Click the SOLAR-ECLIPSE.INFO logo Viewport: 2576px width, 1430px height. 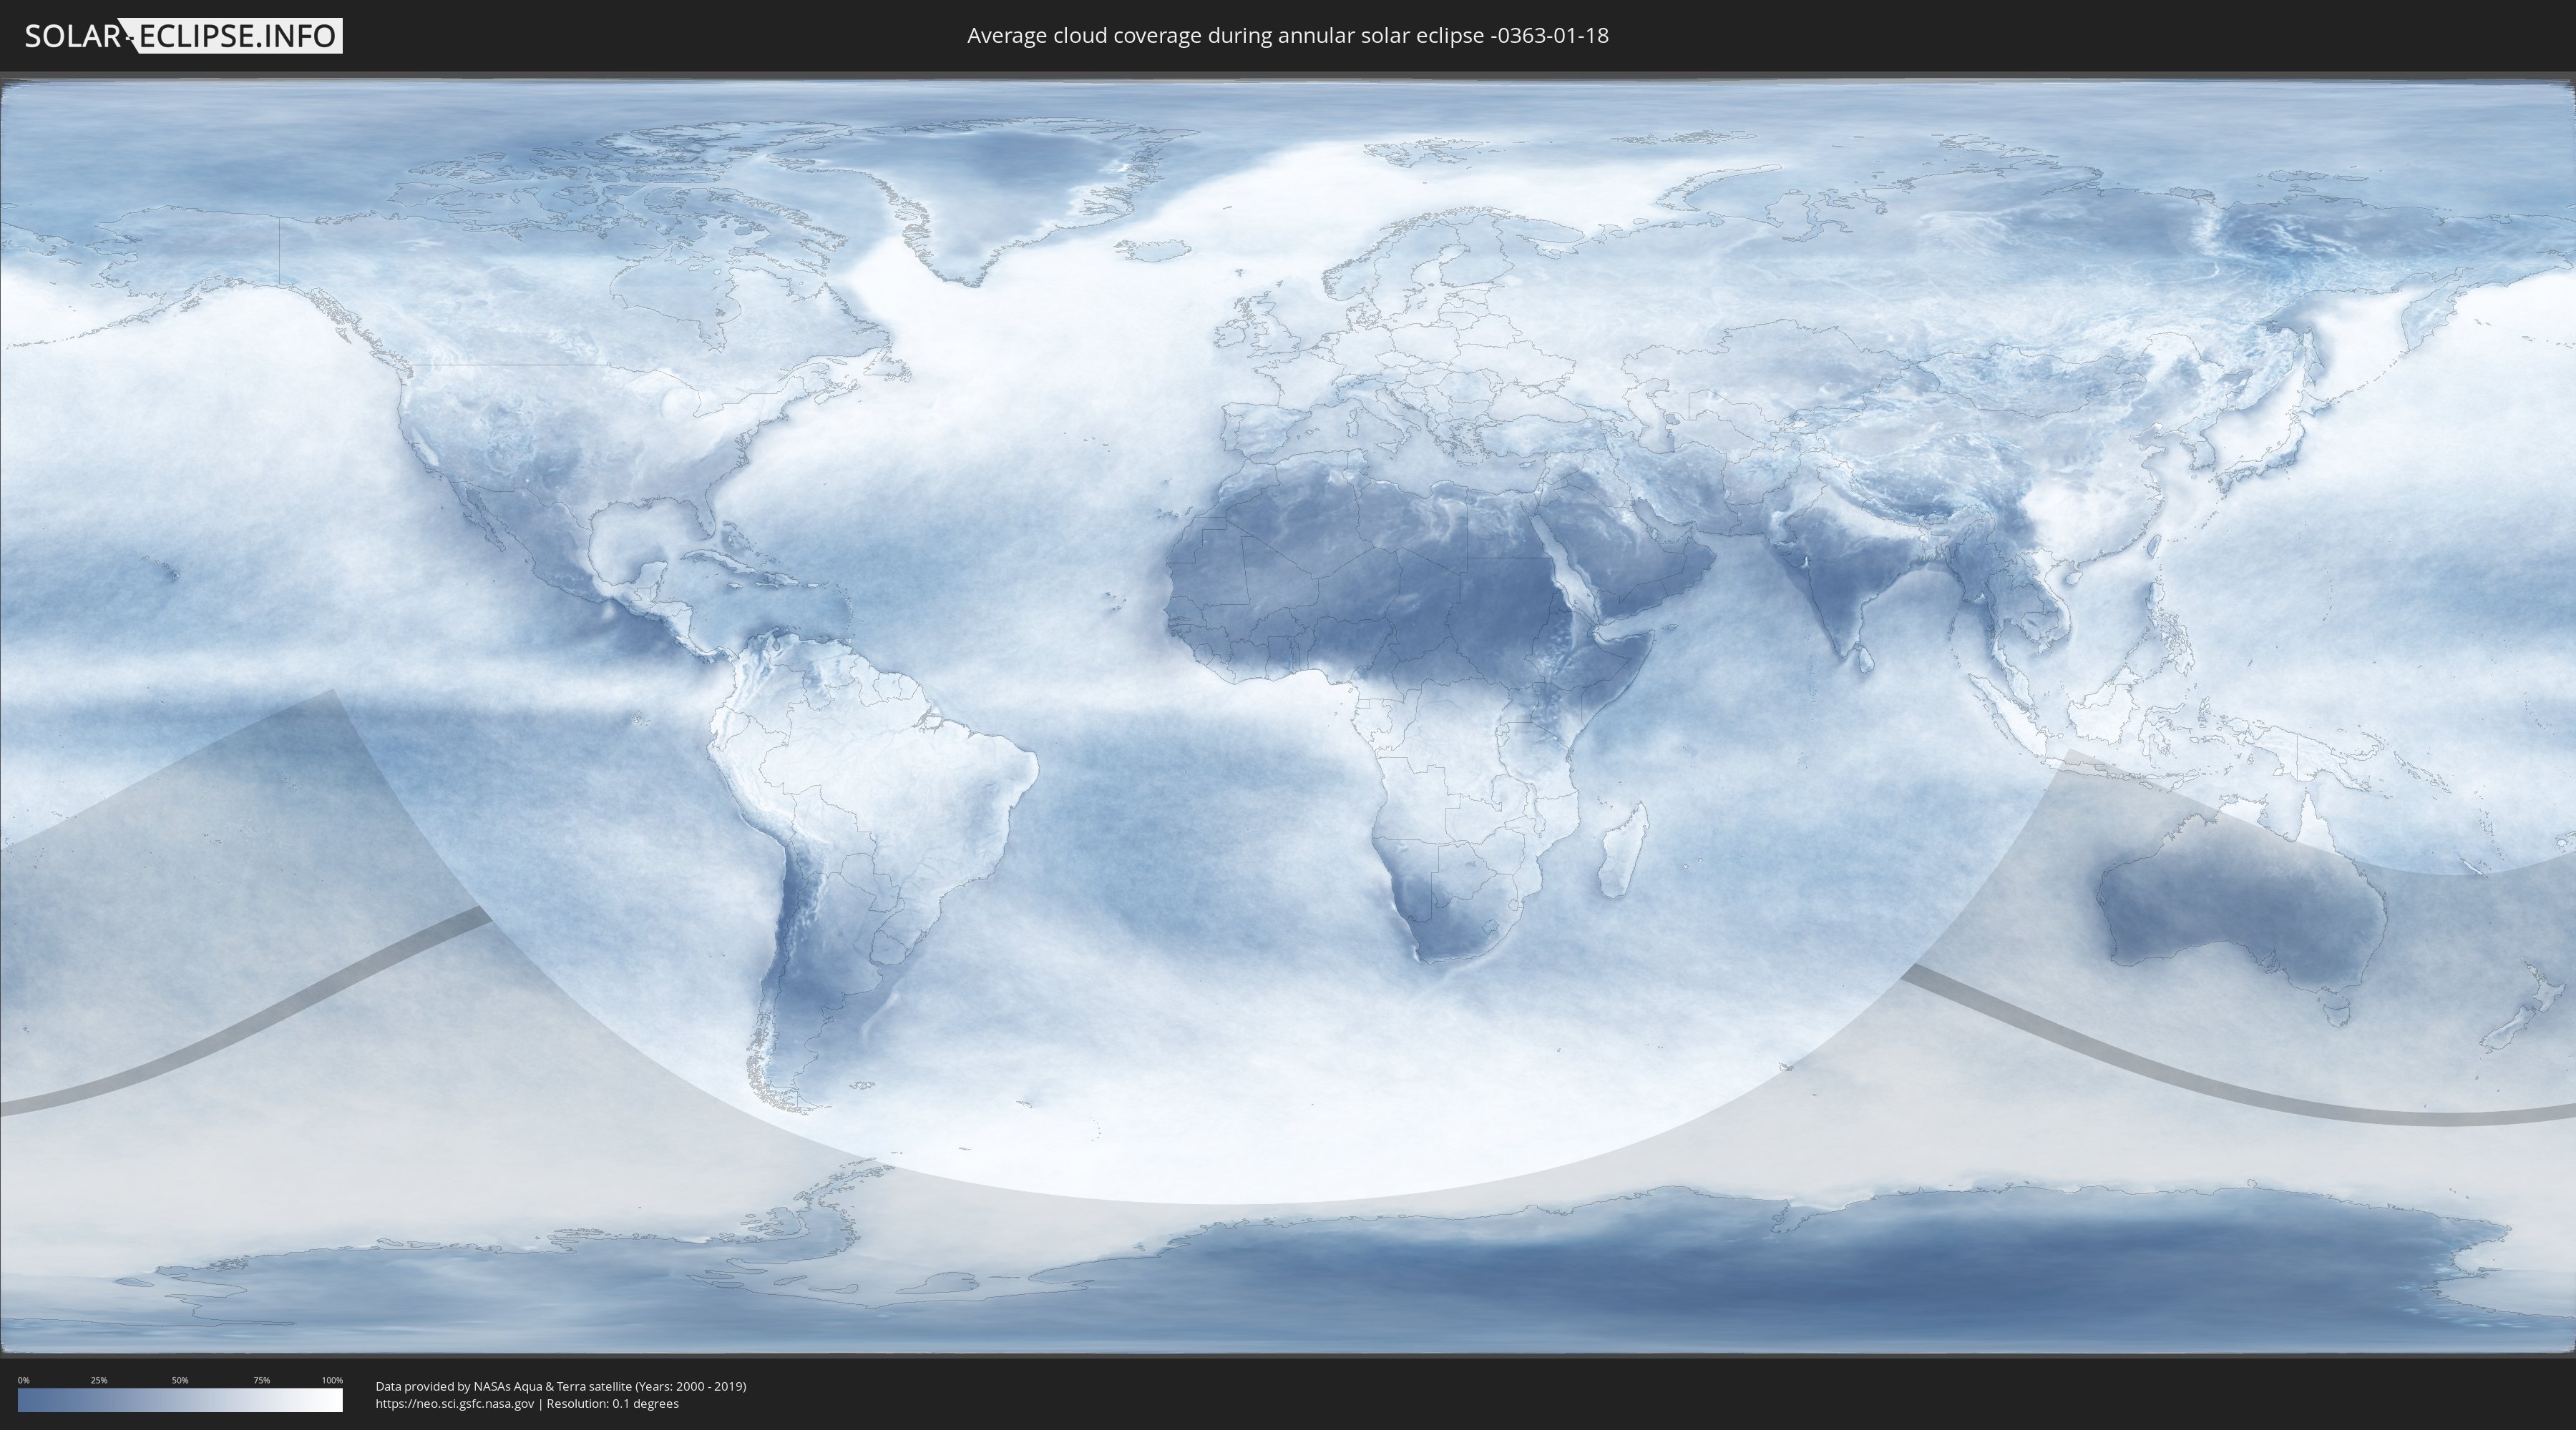coord(183,36)
